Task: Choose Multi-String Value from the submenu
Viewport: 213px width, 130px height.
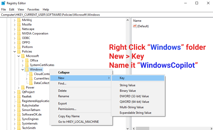Action: click(138, 107)
